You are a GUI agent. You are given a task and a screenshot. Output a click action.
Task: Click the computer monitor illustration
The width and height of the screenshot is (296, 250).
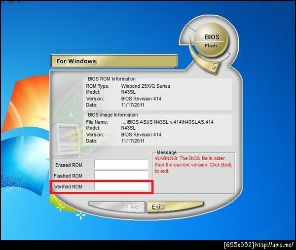point(67,139)
